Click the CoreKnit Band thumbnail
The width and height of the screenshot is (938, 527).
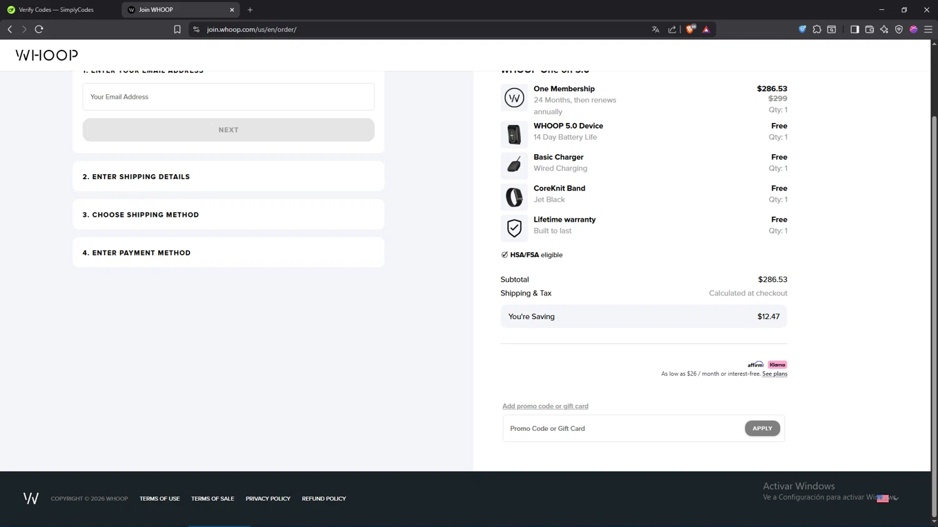[514, 197]
